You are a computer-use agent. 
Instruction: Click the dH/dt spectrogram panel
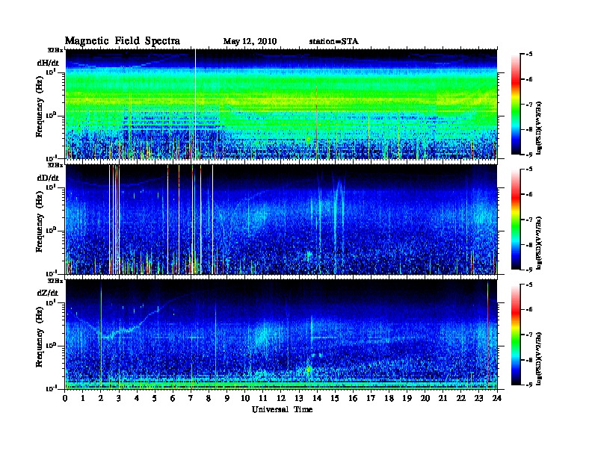click(281, 104)
